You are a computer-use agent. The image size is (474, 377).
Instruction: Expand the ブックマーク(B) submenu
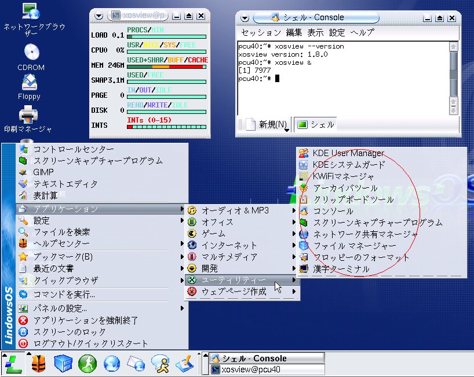(x=102, y=257)
